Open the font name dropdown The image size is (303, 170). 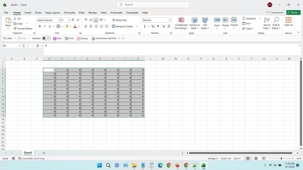coord(59,20)
